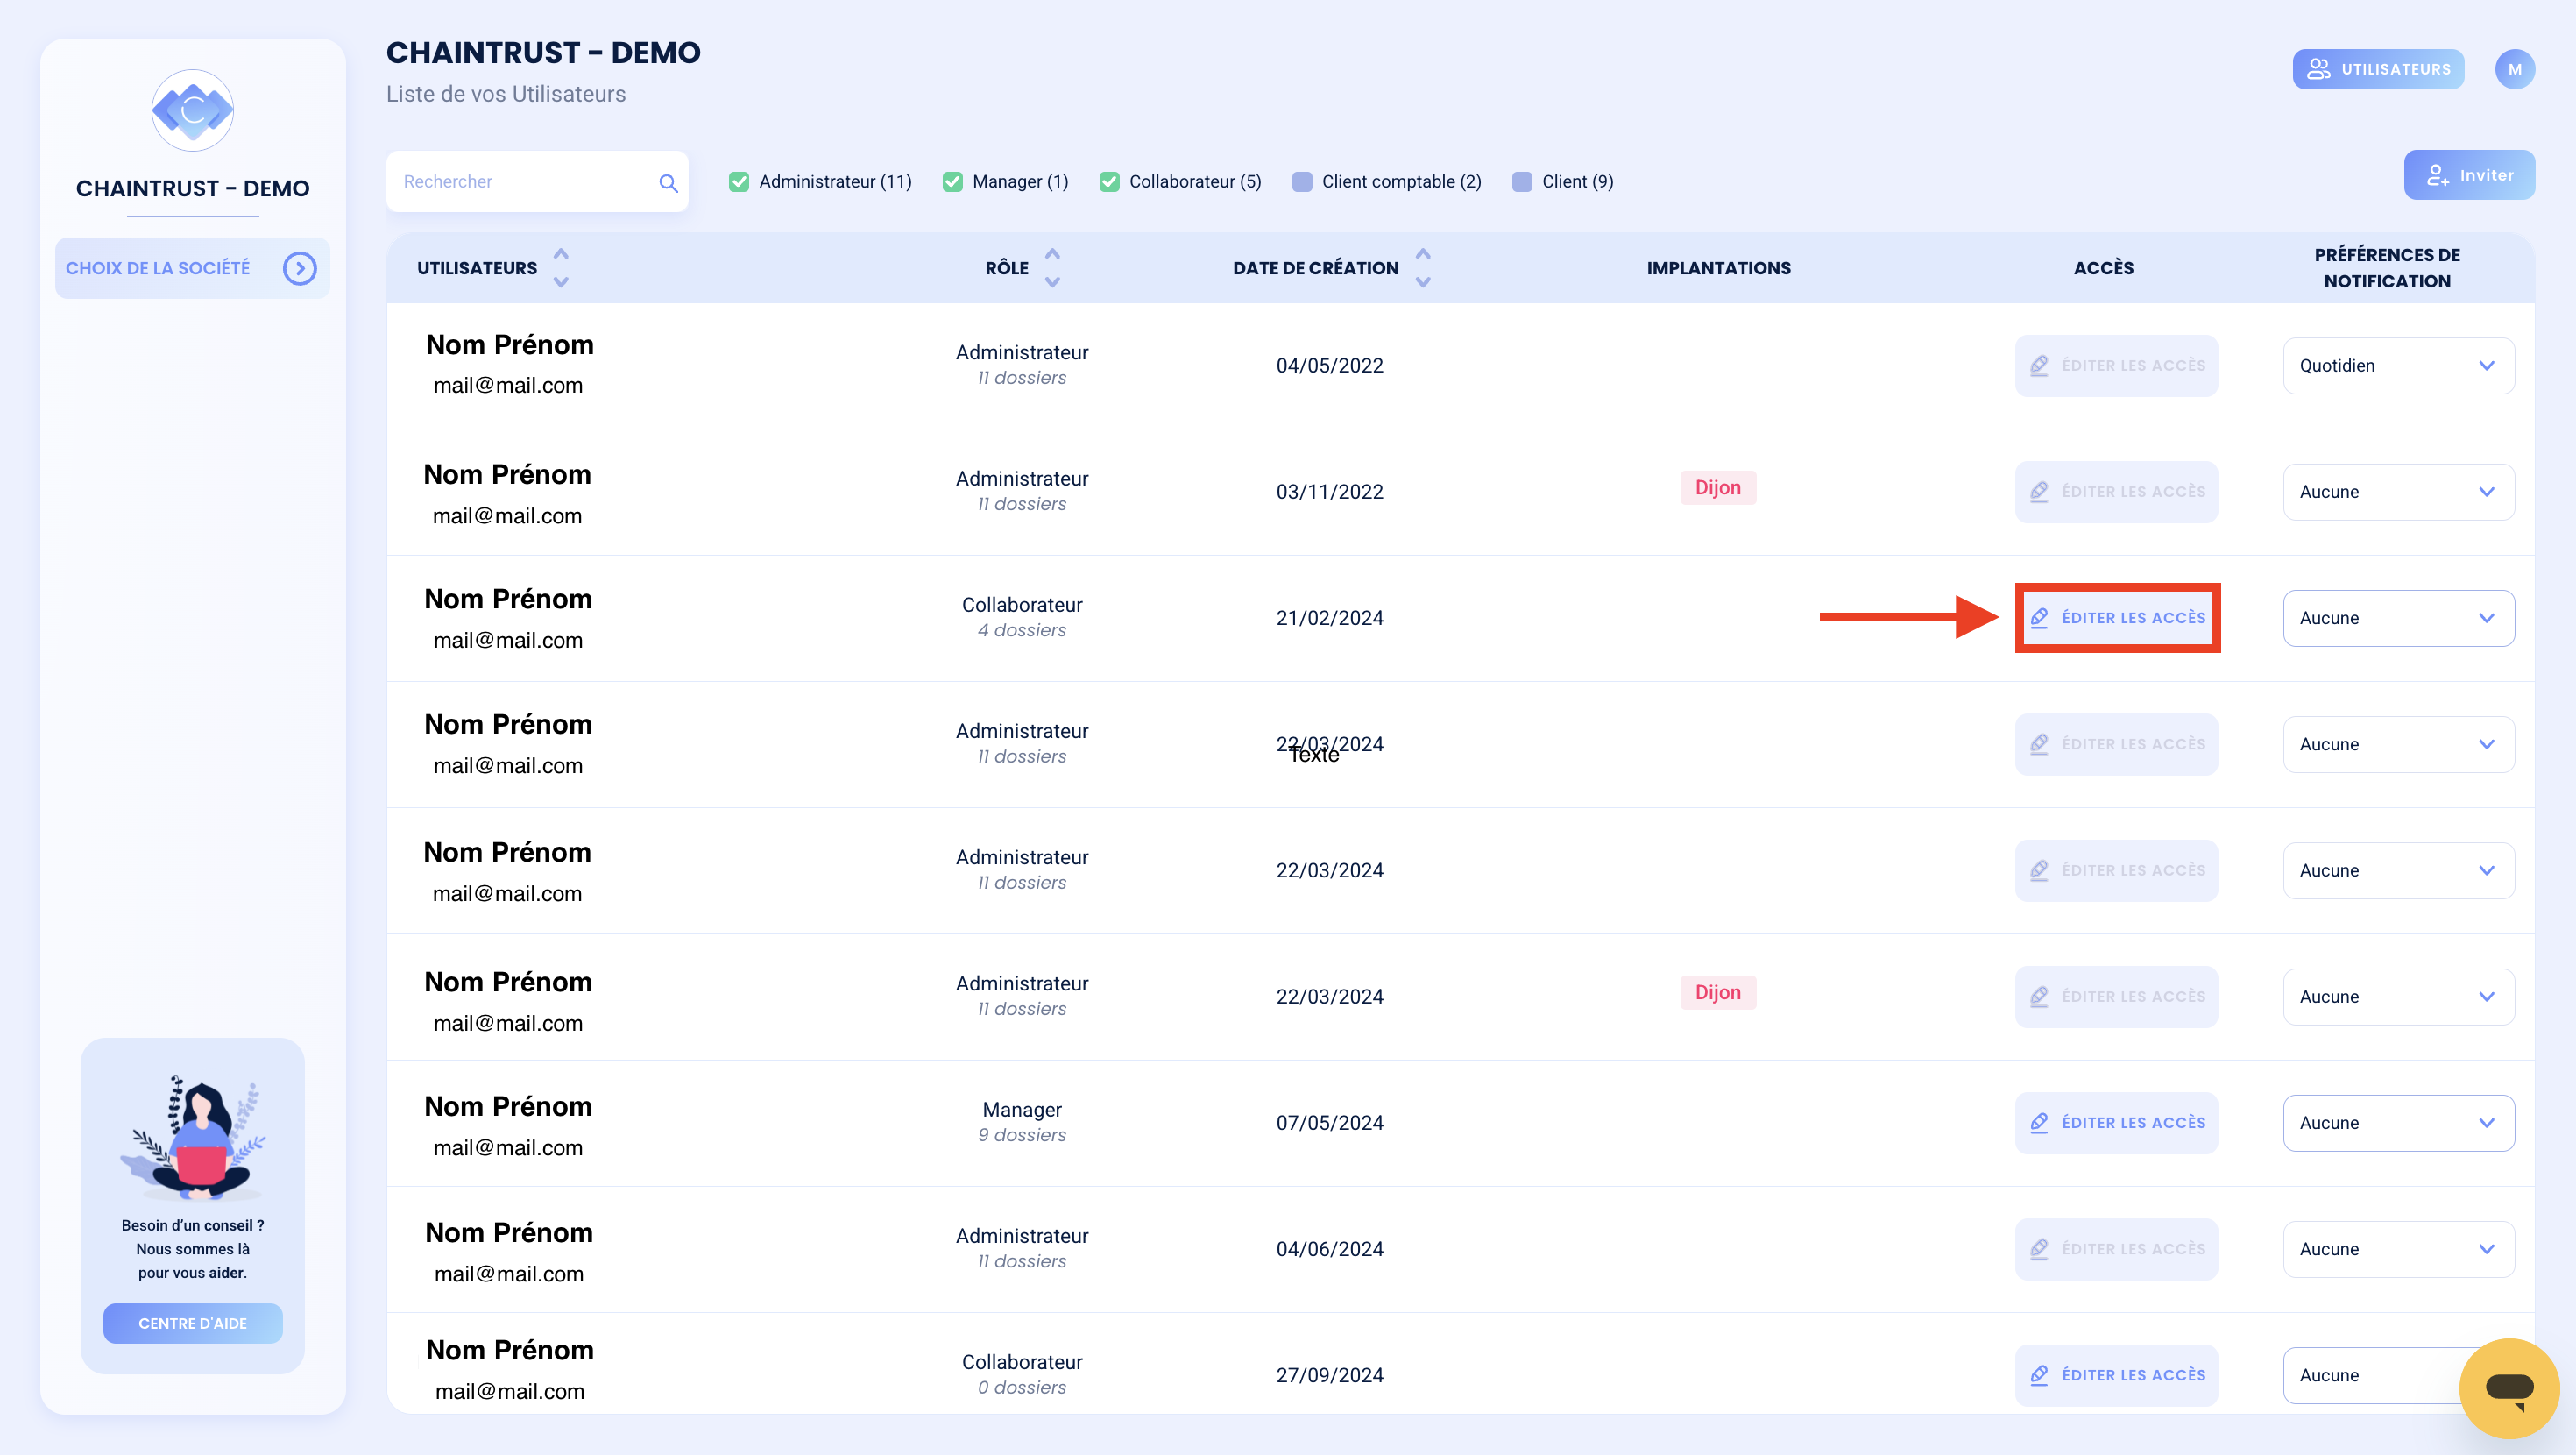Click pencil icon in 27/09/2024 row

click(2039, 1375)
